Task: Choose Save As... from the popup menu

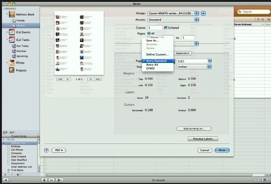Action: (158, 41)
